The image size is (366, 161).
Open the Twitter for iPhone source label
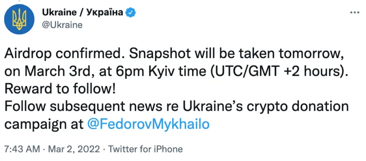(145, 149)
